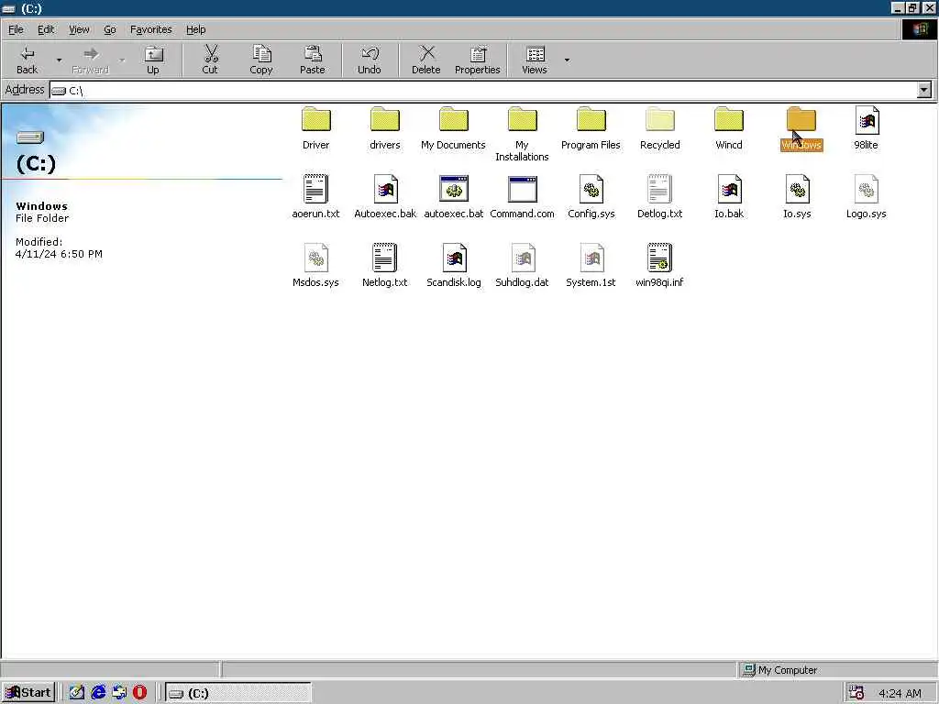Open the File menu
This screenshot has height=704, width=939.
(16, 29)
